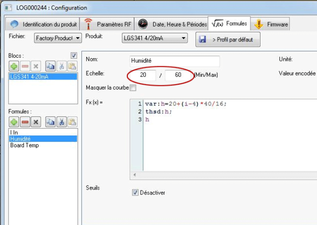The height and width of the screenshot is (225, 317).
Task: Paste block clipboard icon in Blocs toolbar
Action: [72, 66]
